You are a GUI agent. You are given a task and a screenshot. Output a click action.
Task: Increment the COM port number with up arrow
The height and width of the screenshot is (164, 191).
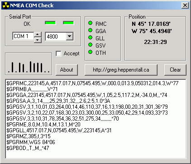(x=38, y=34)
